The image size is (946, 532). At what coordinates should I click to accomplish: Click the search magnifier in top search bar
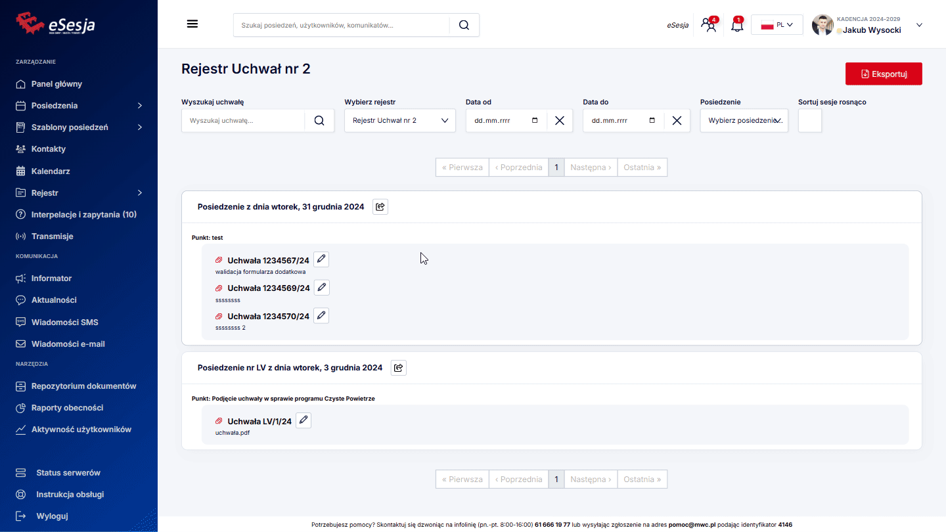pyautogui.click(x=464, y=25)
